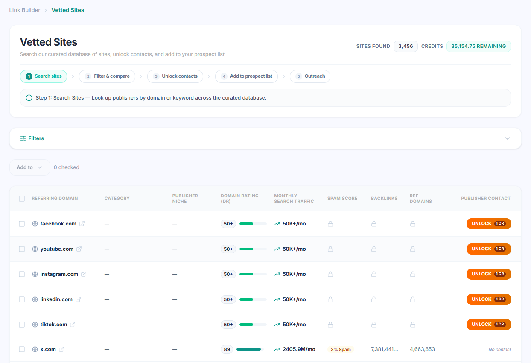
Task: Go to Outreach step
Action: (x=310, y=76)
